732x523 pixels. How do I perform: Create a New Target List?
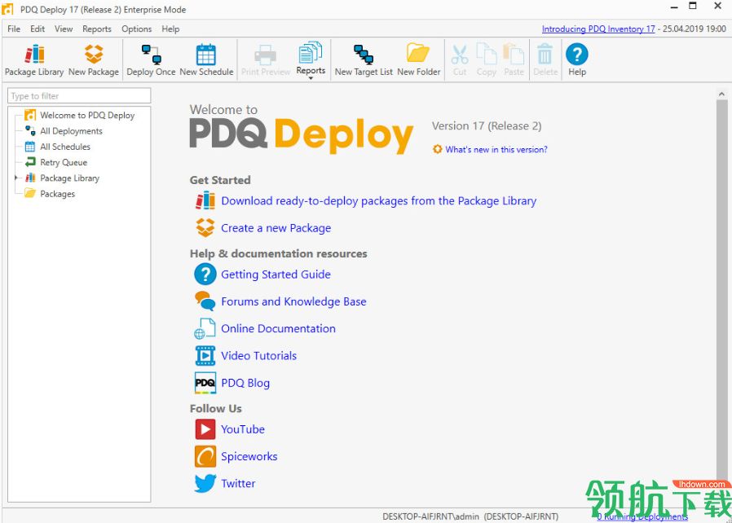[364, 60]
